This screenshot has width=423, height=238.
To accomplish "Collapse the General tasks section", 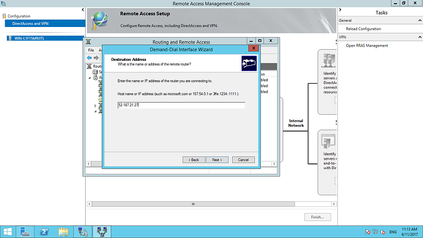I will tap(420, 21).
